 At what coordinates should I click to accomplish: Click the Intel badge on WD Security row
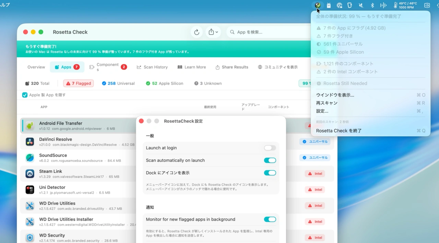315,238
